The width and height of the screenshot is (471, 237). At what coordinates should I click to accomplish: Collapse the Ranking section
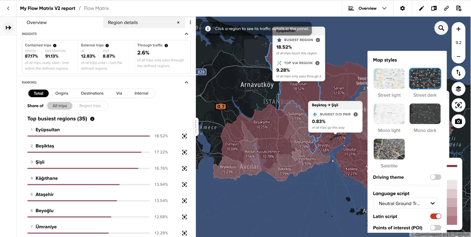click(187, 82)
